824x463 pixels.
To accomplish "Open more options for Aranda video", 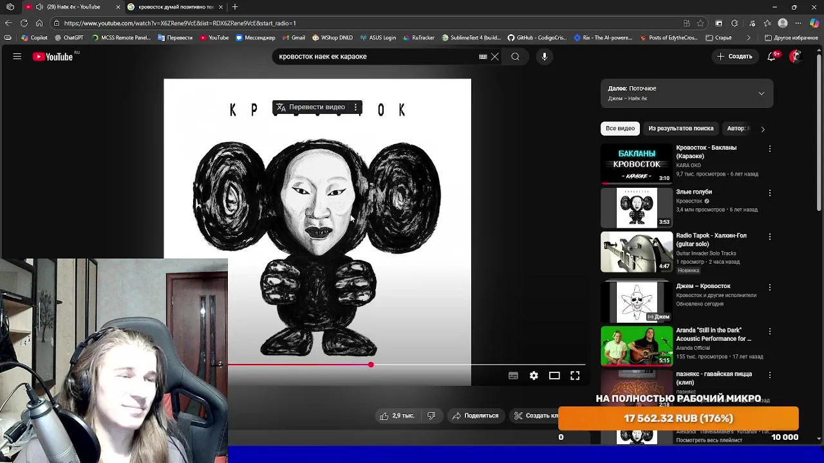I will [770, 331].
